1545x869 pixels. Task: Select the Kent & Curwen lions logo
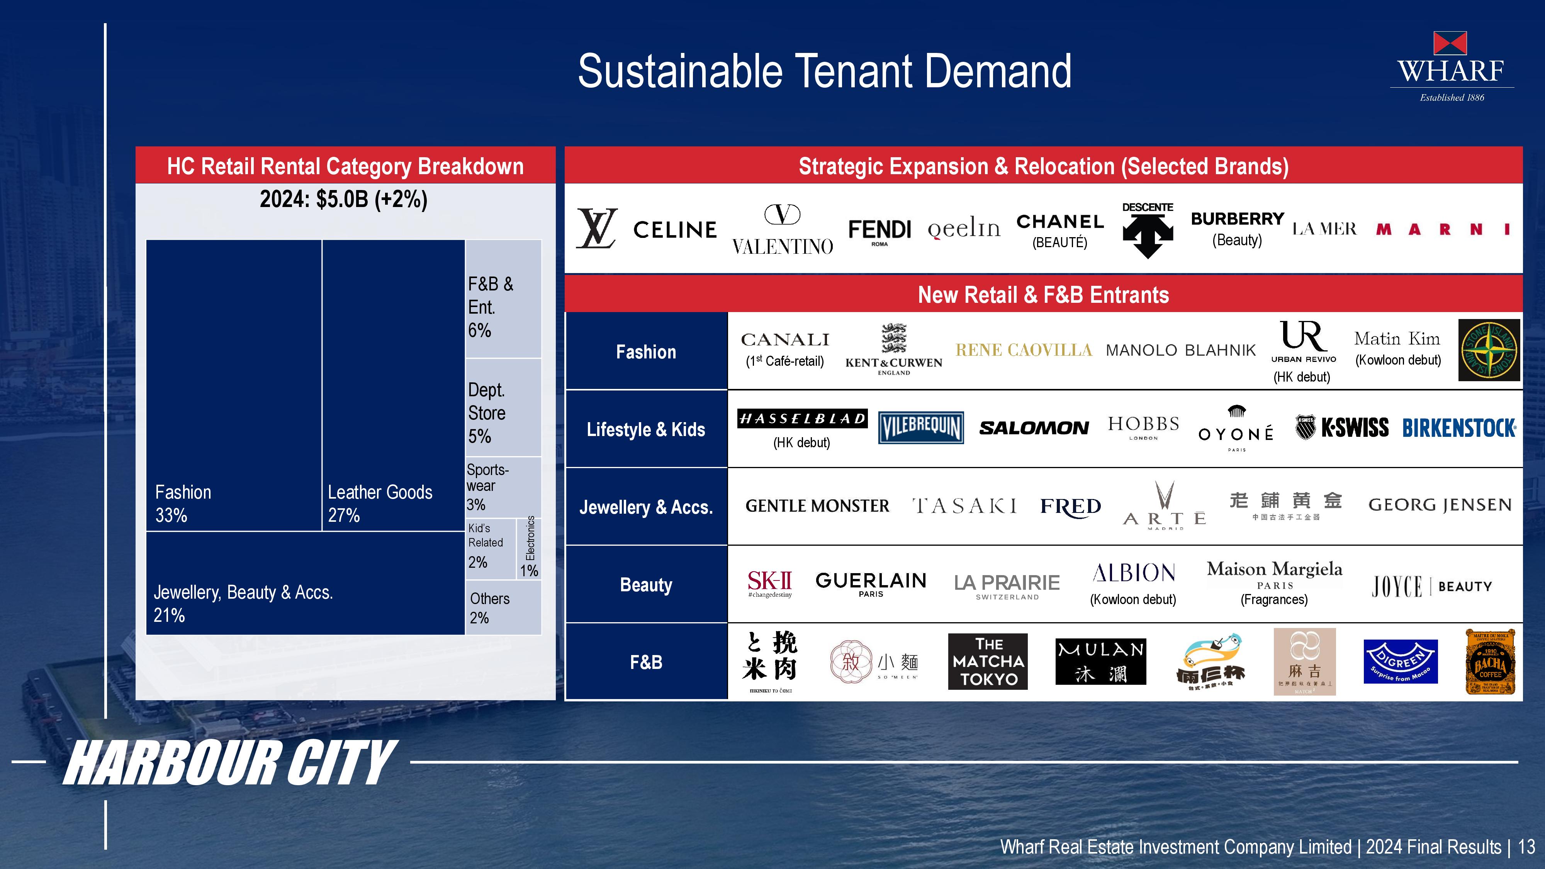point(894,350)
